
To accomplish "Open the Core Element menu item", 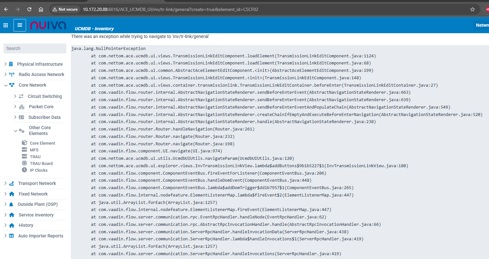I will click(42, 143).
